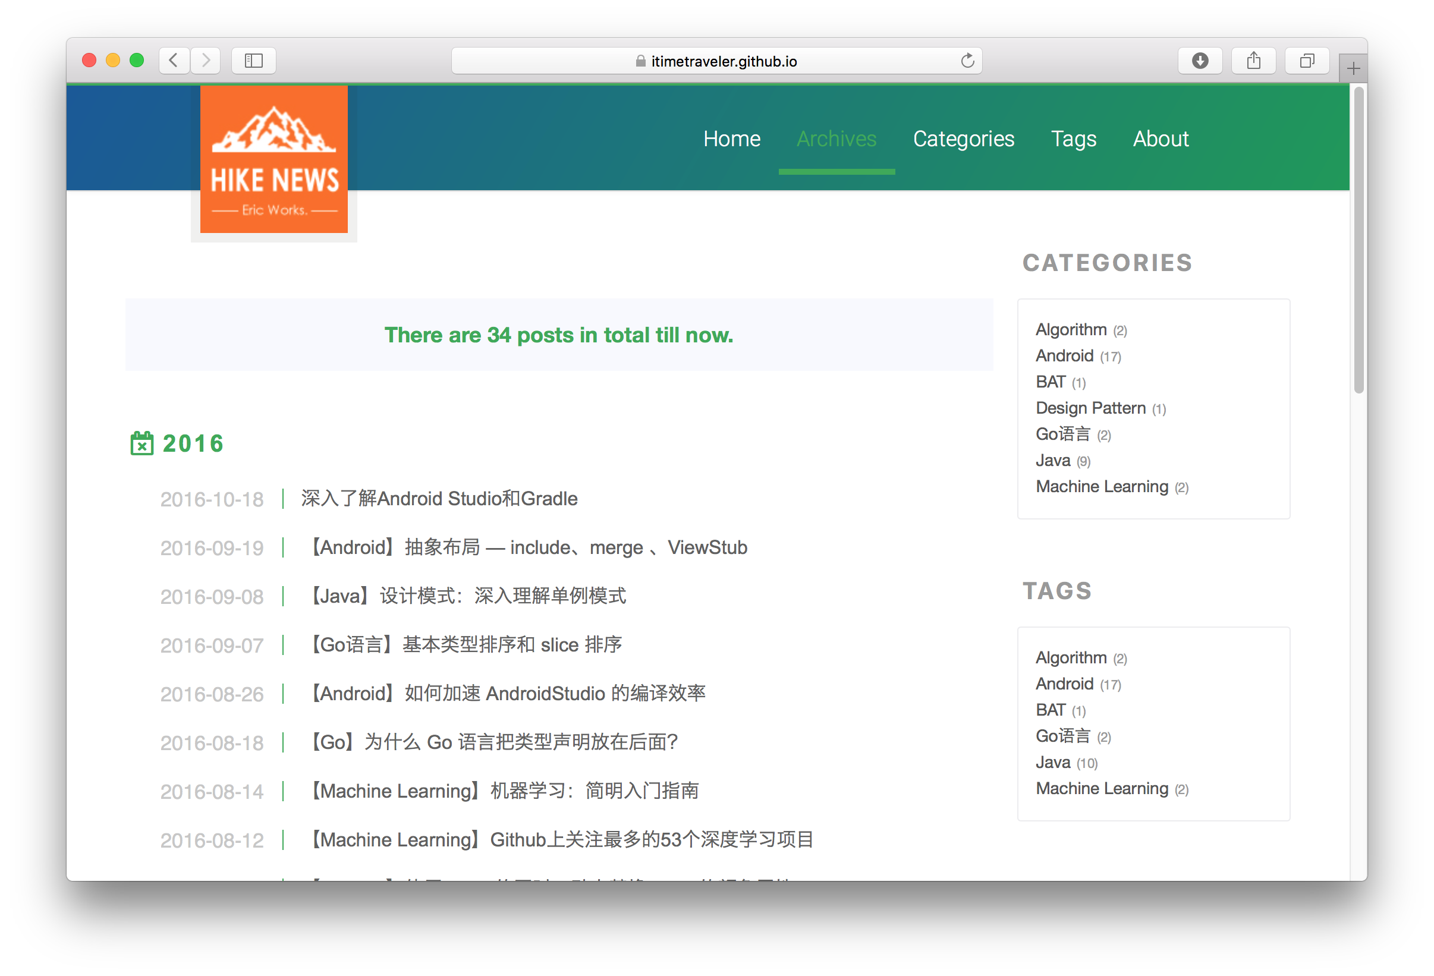
Task: Click the page vertical scrollbar thumb
Action: click(x=1358, y=241)
